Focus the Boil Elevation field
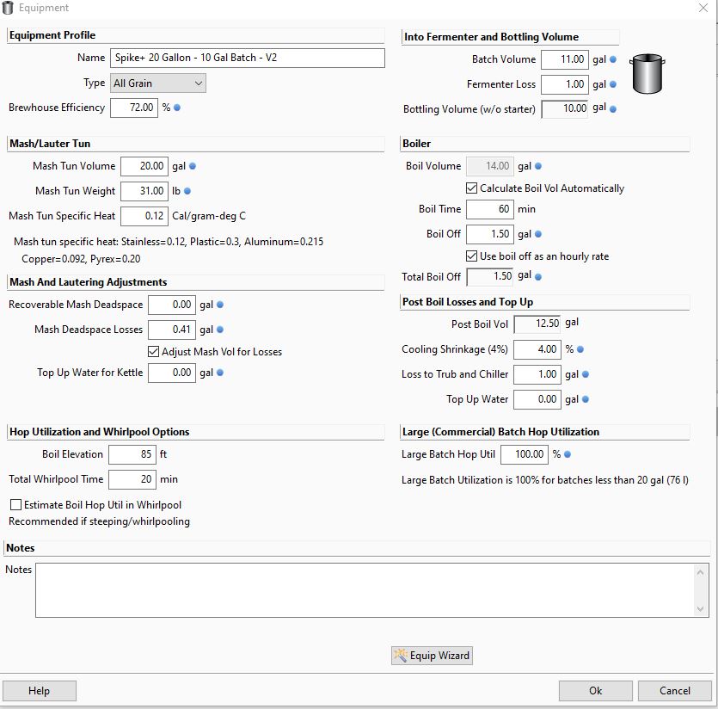 pos(132,454)
